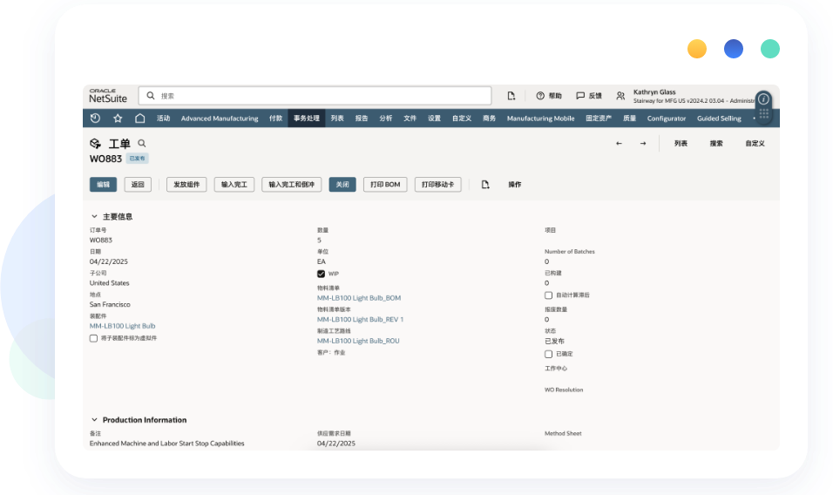Screen dimensions: 833x495
Task: Click the Shortcuts star icon
Action: pyautogui.click(x=118, y=119)
